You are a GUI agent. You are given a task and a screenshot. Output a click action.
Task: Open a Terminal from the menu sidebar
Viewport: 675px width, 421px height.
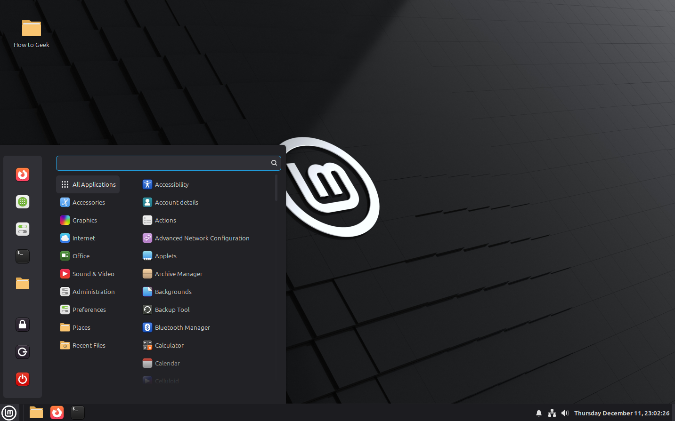pyautogui.click(x=22, y=256)
